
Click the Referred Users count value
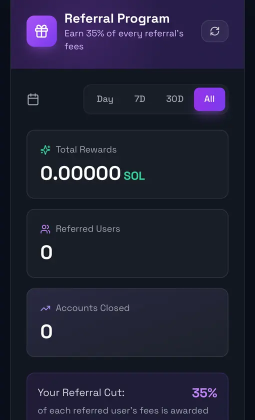coord(46,252)
